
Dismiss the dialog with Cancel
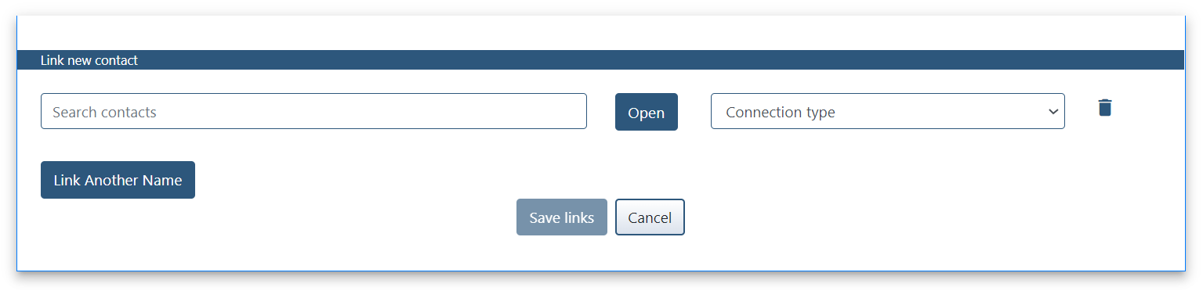tap(650, 217)
